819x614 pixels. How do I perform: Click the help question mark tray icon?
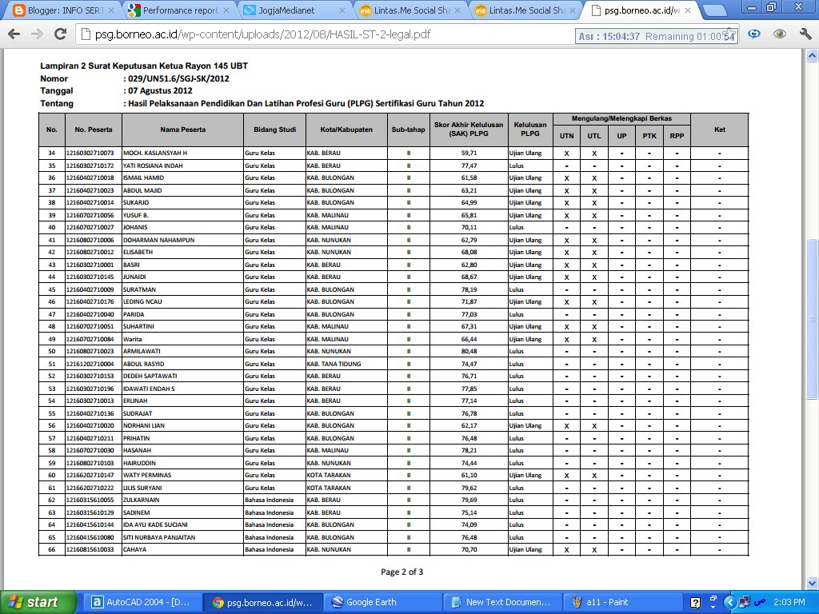tap(695, 603)
